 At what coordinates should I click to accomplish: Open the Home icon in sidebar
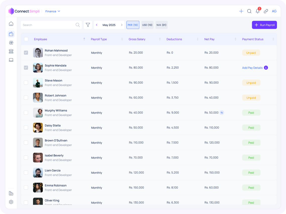click(x=11, y=23)
